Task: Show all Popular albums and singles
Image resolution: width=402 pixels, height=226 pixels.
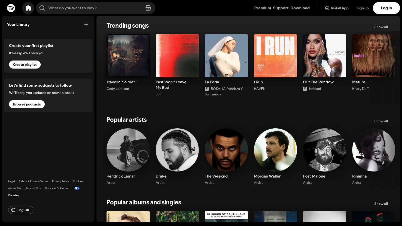Action: 381,204
